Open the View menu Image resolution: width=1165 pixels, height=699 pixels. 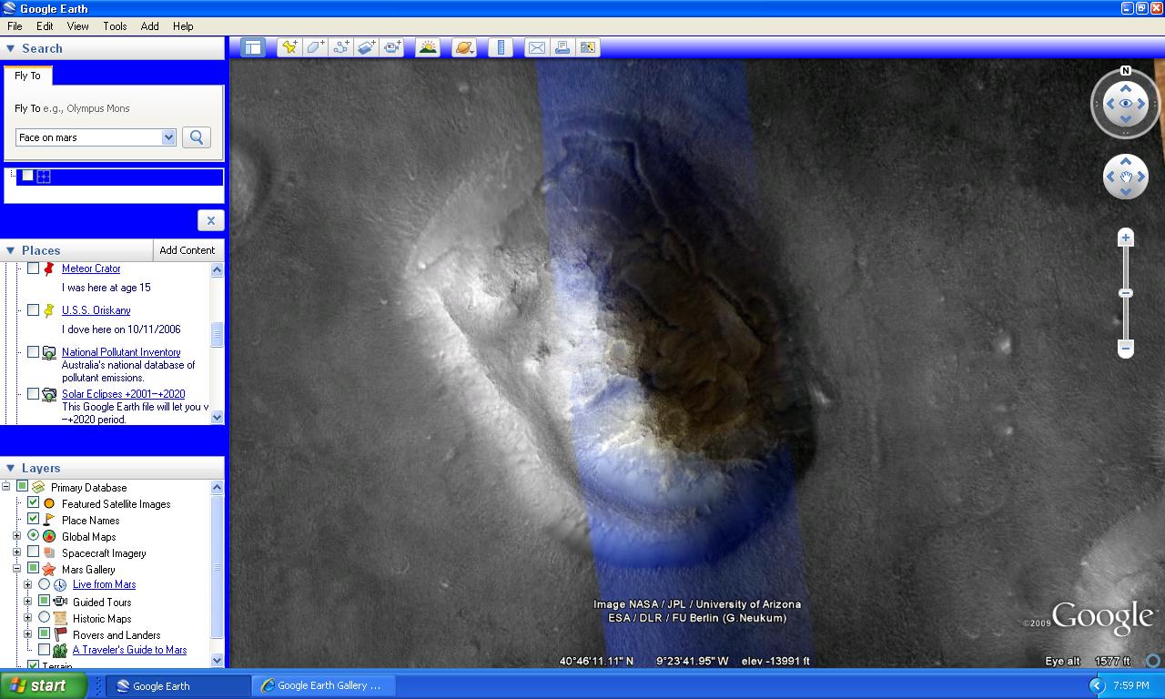[78, 26]
